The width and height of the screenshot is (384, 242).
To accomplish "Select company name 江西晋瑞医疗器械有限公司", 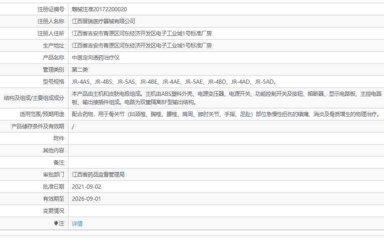I will click(103, 21).
